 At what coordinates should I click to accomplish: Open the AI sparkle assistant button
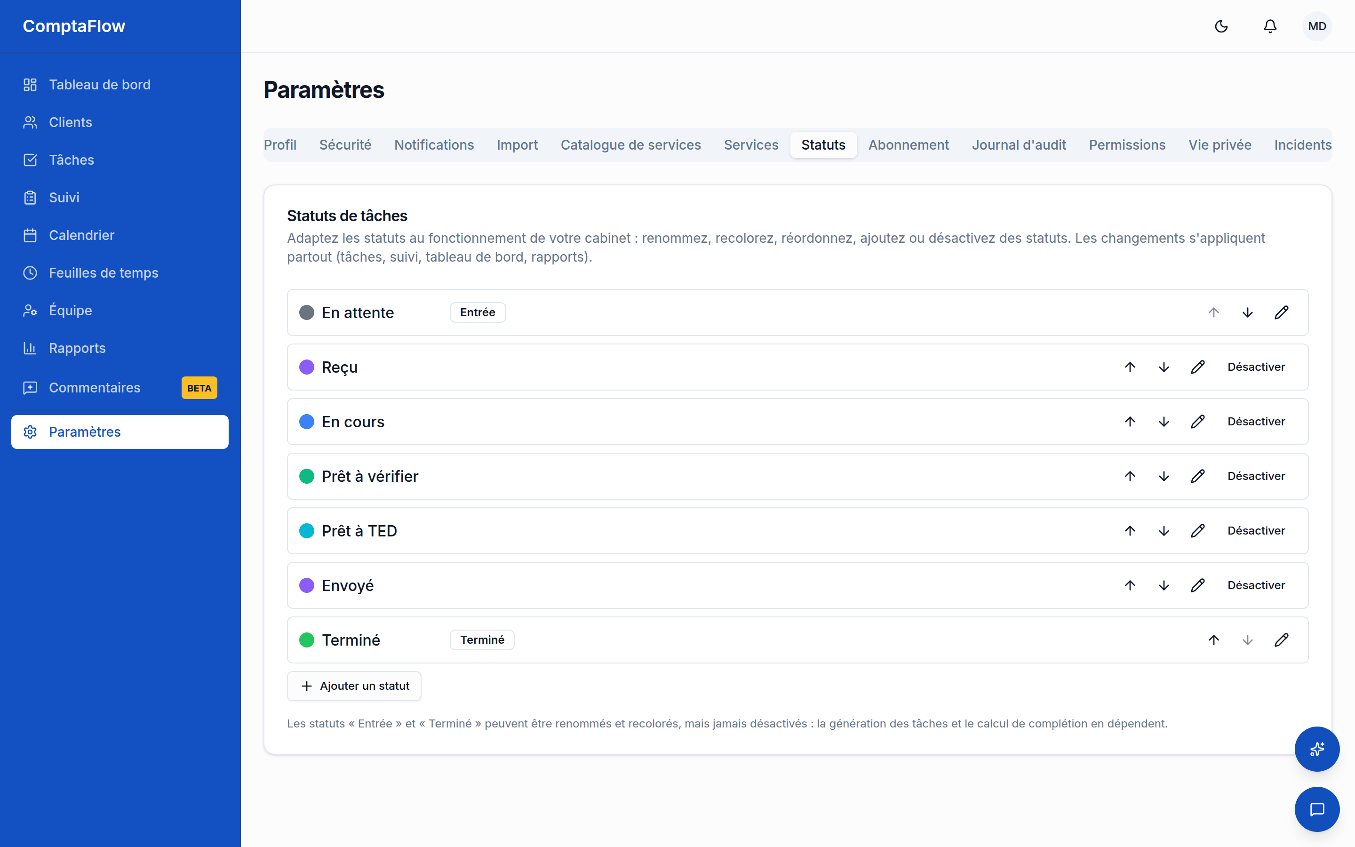point(1317,749)
